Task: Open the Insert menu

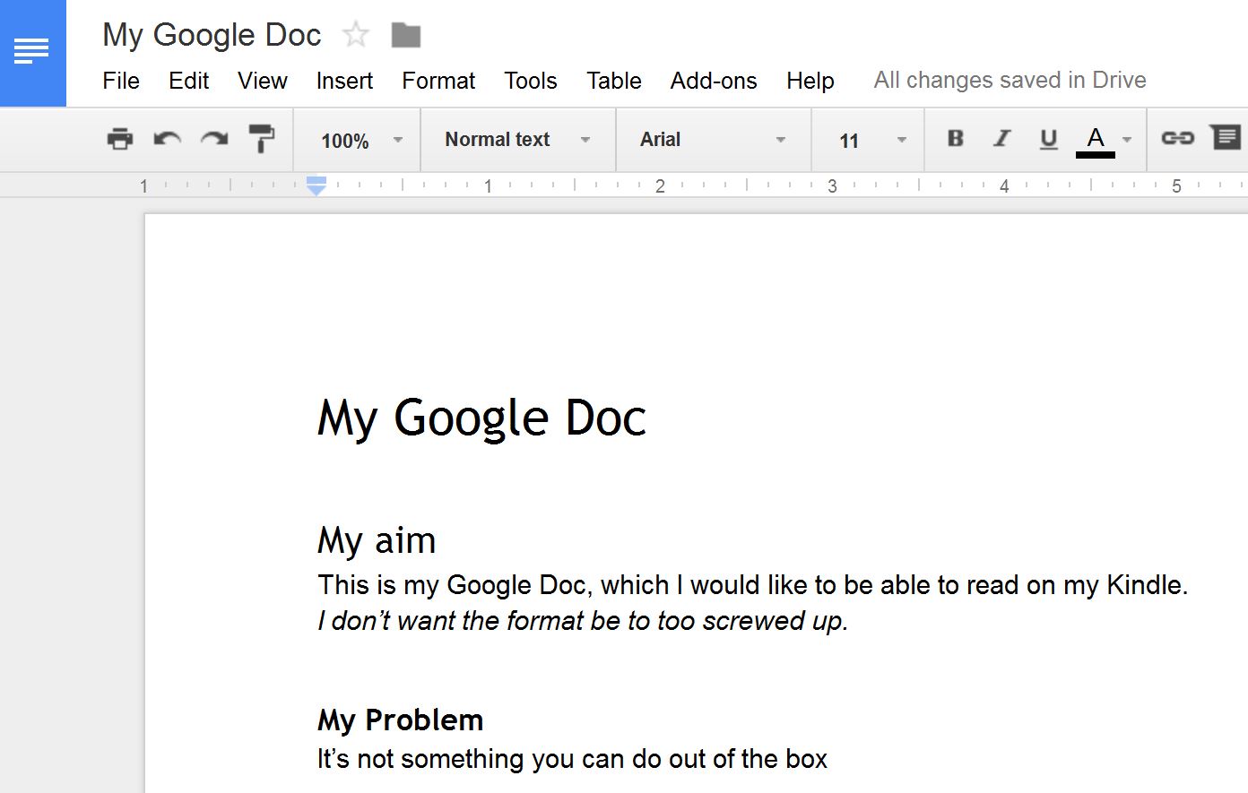Action: click(x=344, y=81)
